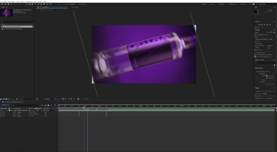Click the Home icon in the toolbar

2,4
